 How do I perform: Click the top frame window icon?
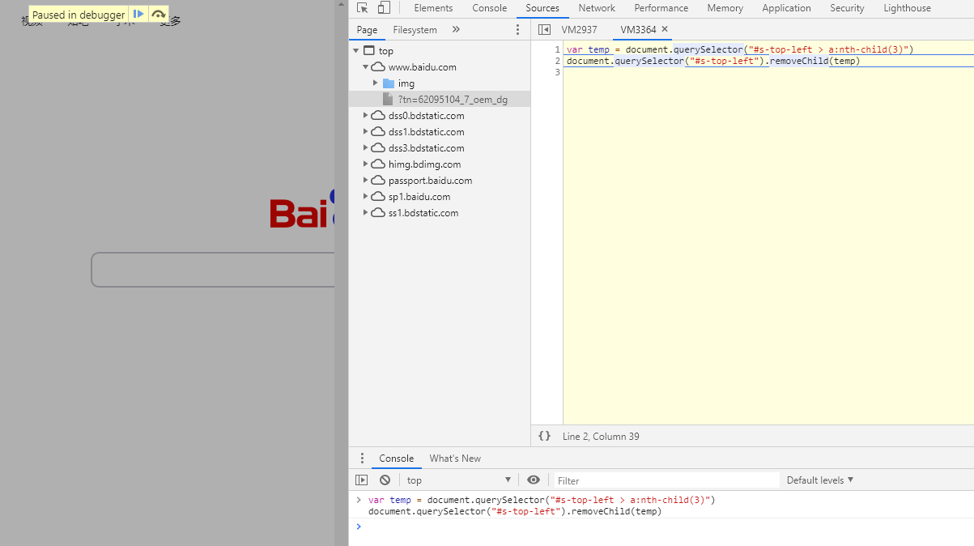click(x=369, y=51)
